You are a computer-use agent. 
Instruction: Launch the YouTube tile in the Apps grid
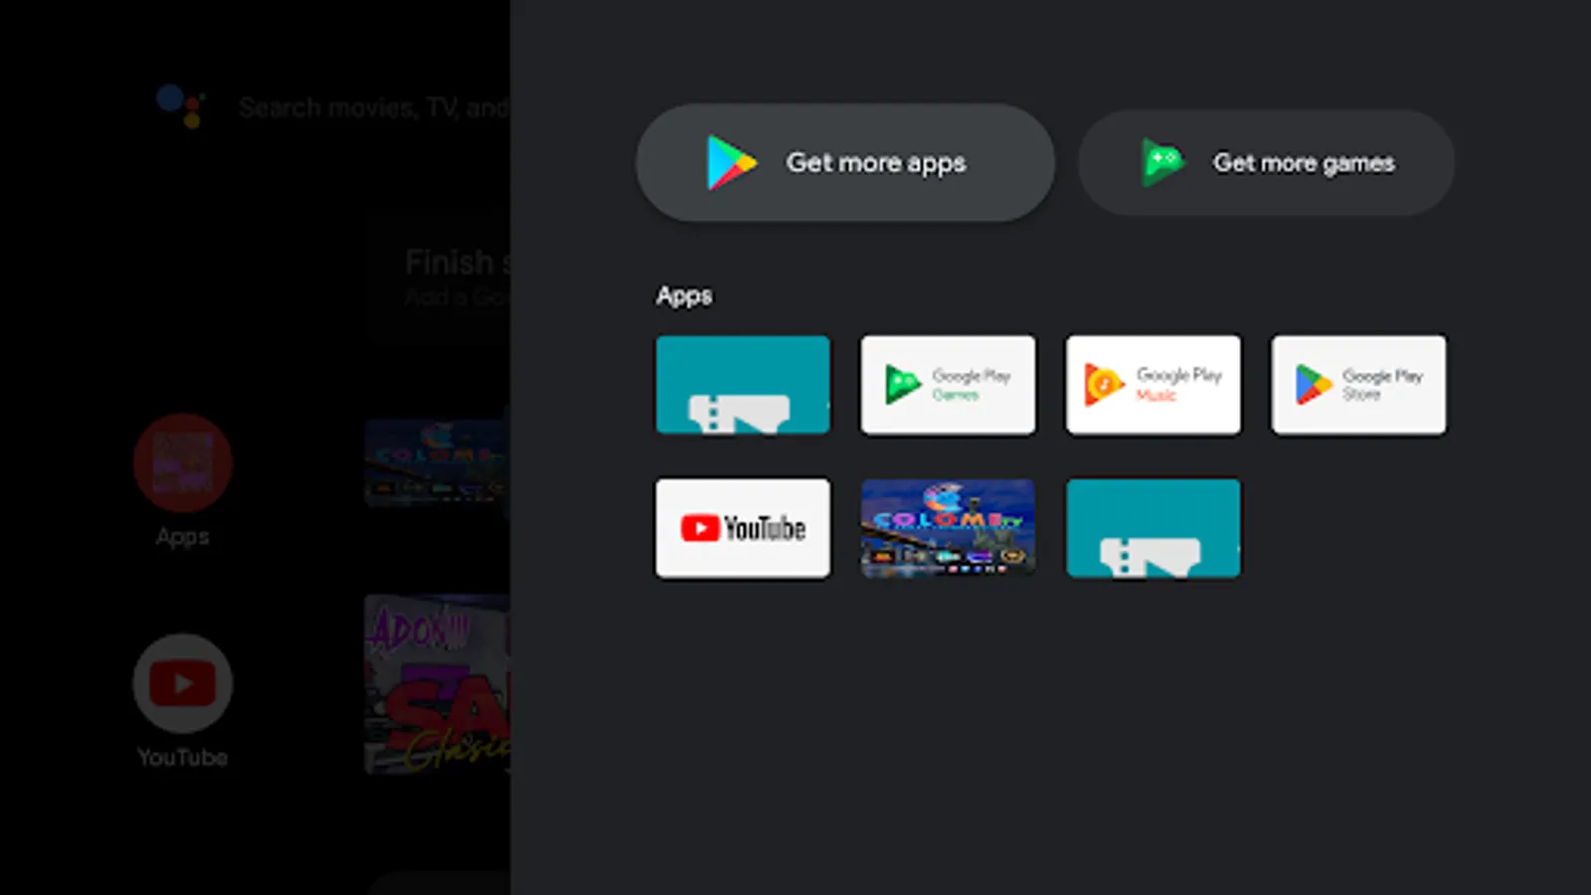tap(743, 528)
